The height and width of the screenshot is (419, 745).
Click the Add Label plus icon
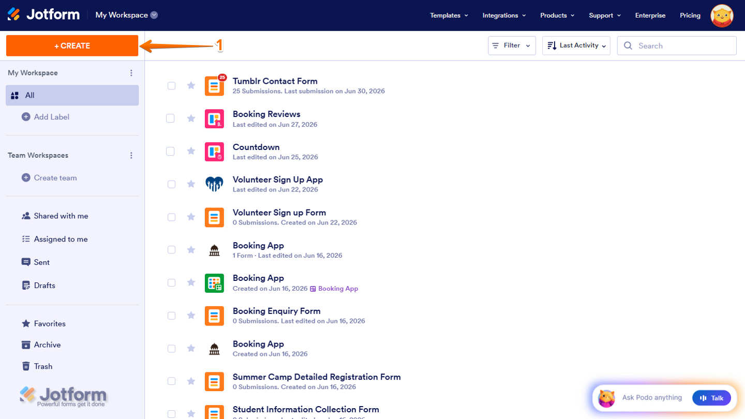26,117
